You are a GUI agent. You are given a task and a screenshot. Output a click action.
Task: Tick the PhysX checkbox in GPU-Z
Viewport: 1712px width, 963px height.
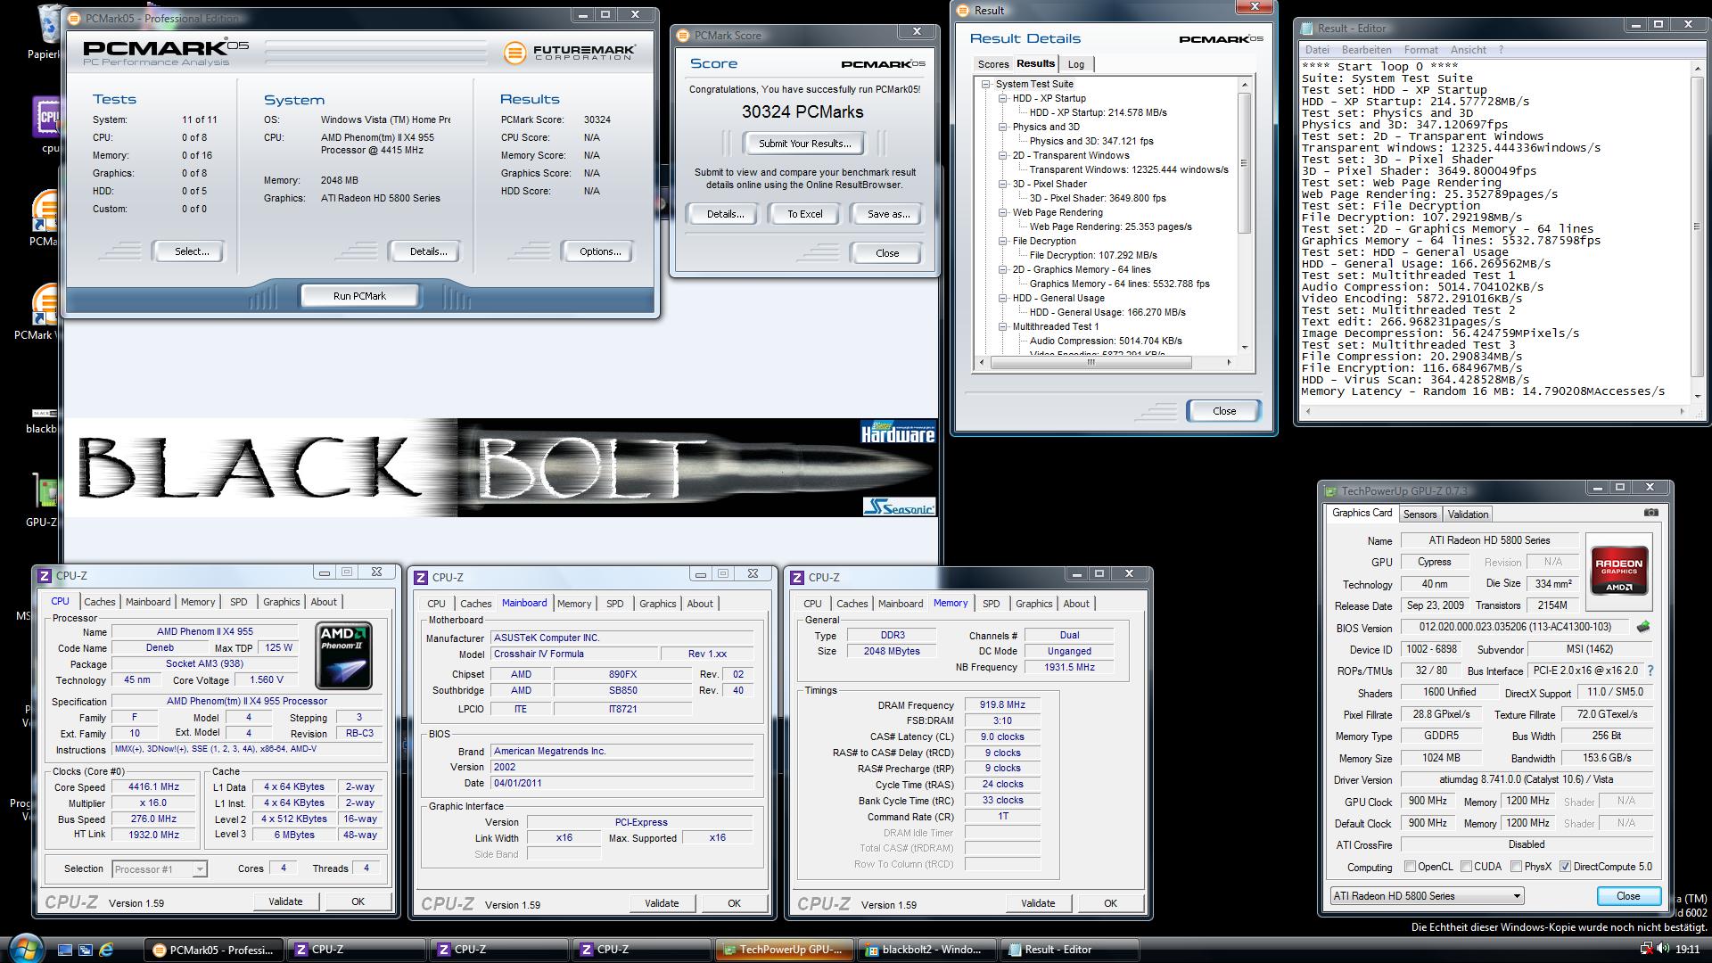[x=1516, y=867]
